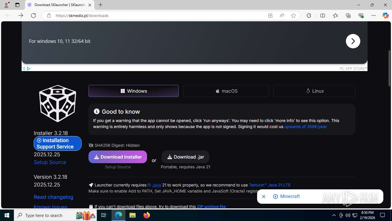Open Installation Support Service button

[x=58, y=143]
